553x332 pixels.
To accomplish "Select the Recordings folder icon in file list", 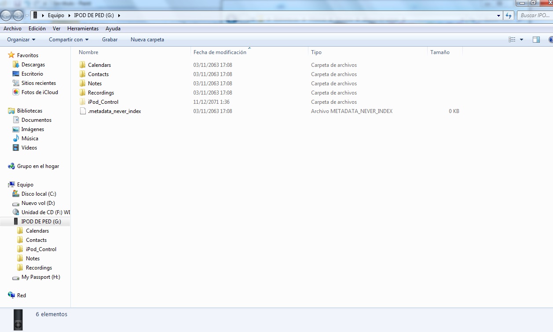I will pos(82,92).
